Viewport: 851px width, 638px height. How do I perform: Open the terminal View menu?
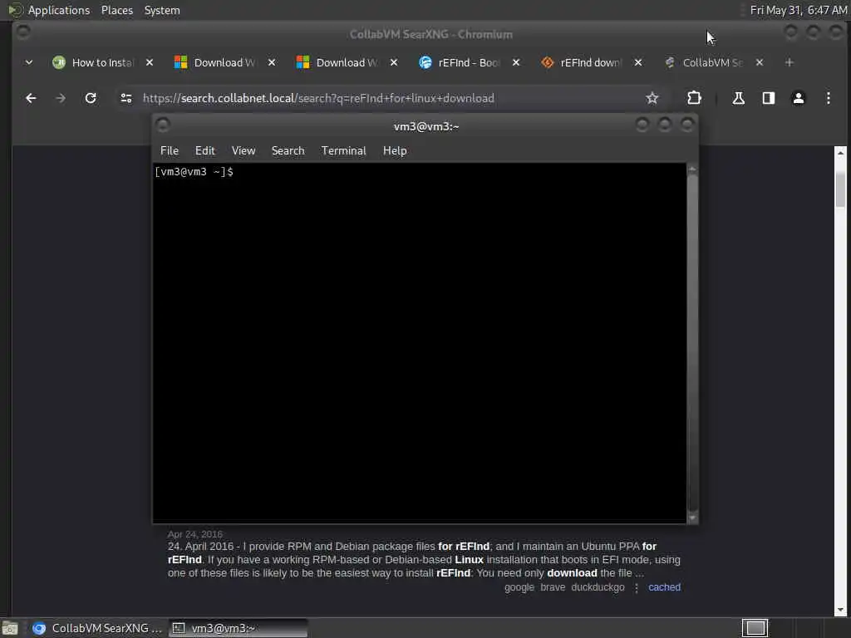243,151
